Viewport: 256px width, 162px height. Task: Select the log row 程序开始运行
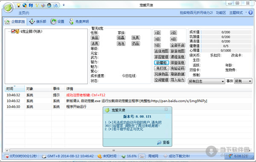[x=128, y=107]
